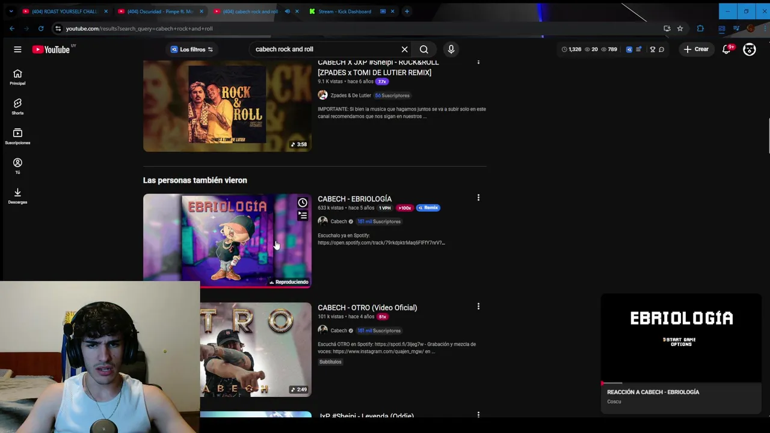The height and width of the screenshot is (433, 770).
Task: Visit Cabech channel under OTRO video
Action: tap(339, 331)
